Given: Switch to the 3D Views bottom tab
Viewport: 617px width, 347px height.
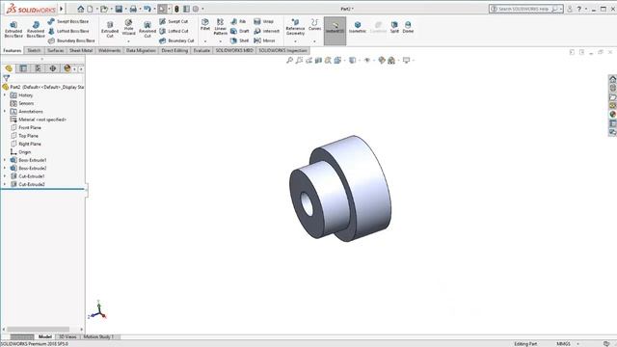Looking at the screenshot, I should [x=67, y=336].
